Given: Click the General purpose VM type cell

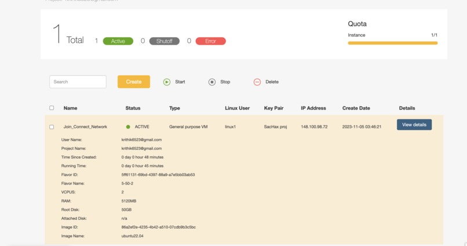Looking at the screenshot, I should [188, 127].
